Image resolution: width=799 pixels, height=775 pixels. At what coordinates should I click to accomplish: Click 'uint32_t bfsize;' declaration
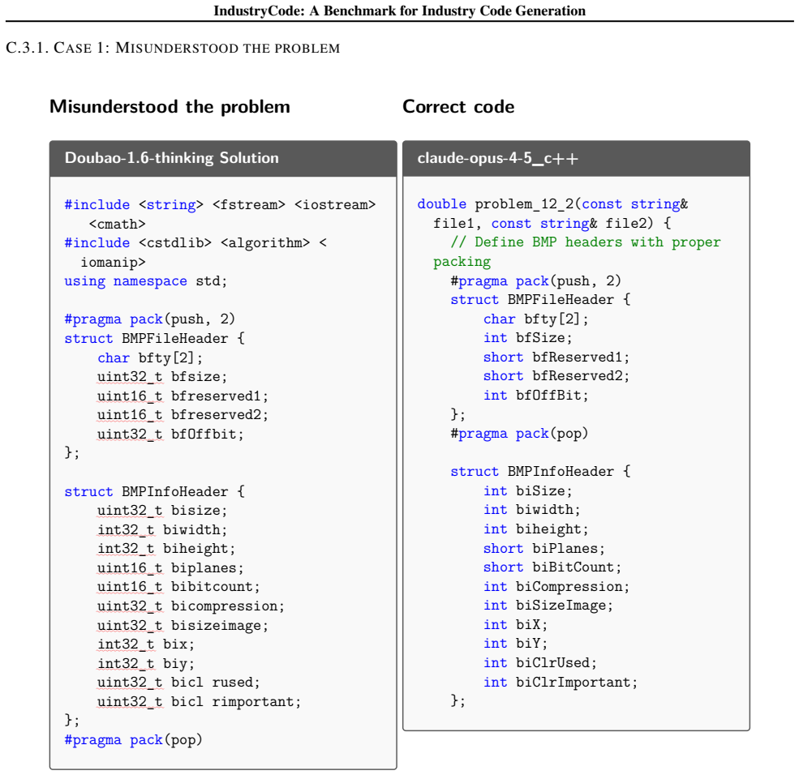162,377
